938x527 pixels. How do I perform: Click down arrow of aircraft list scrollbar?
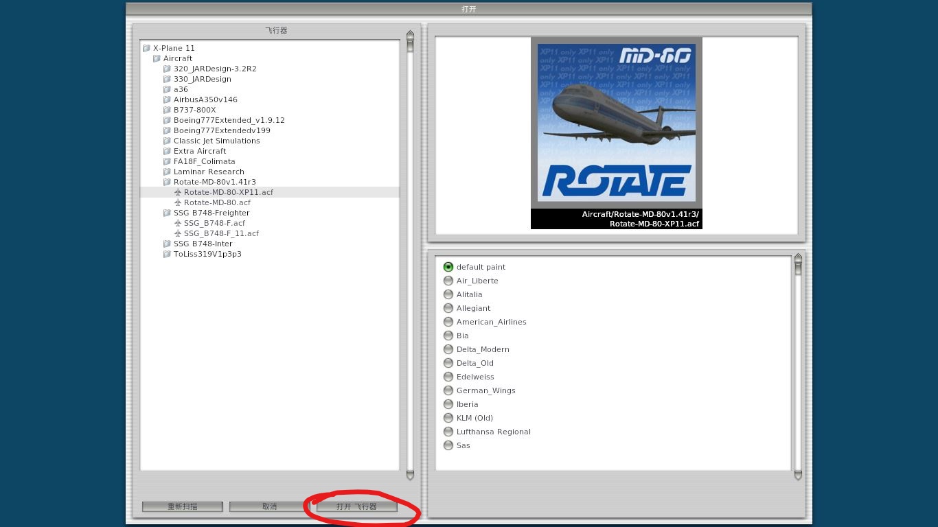410,475
